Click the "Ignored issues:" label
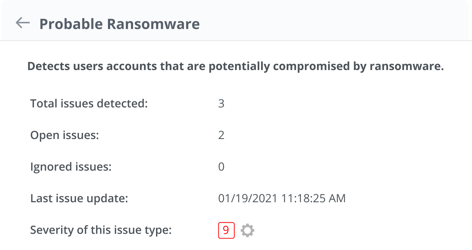 coord(71,167)
